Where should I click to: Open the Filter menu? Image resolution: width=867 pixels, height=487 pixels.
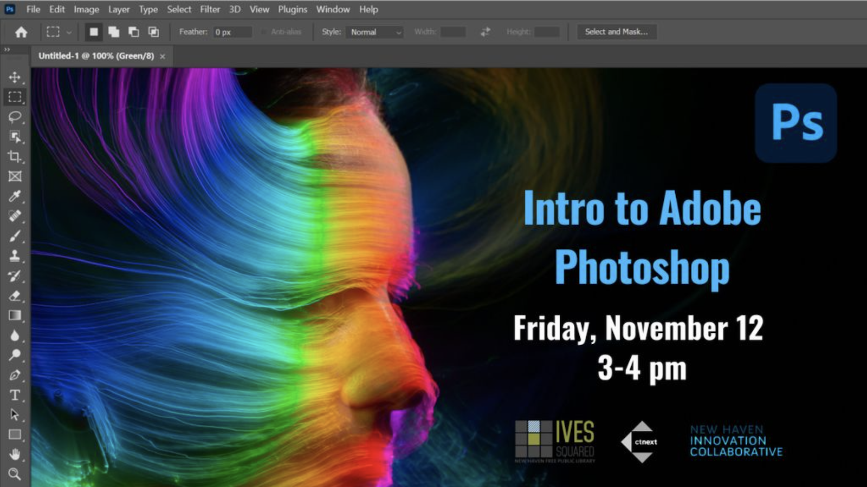pos(210,9)
